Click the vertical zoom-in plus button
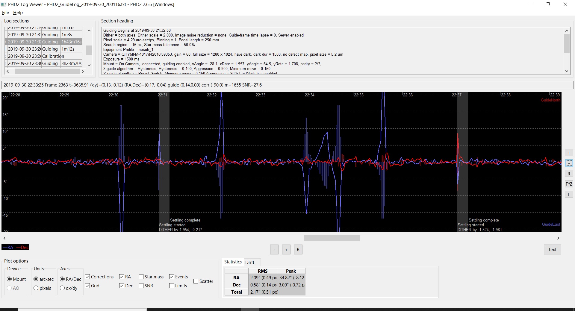This screenshot has height=311, width=575. tap(569, 153)
